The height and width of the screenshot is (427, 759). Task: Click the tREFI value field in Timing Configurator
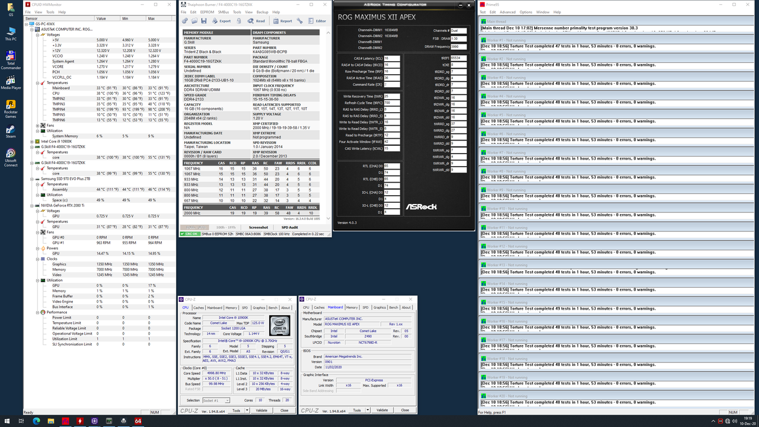458,58
